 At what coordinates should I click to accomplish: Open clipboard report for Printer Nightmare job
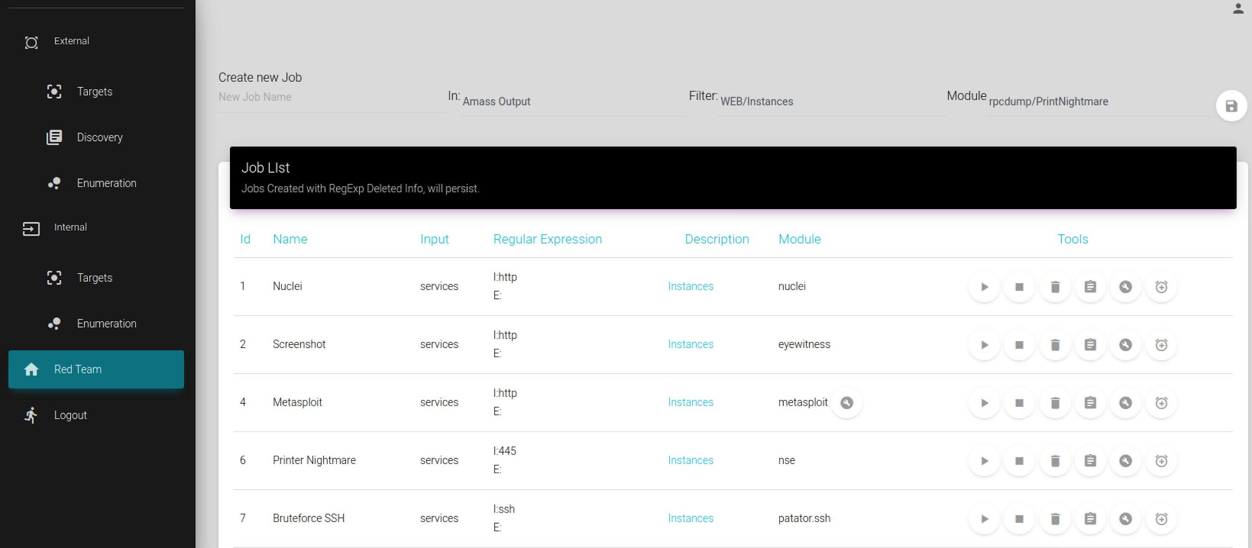coord(1090,461)
